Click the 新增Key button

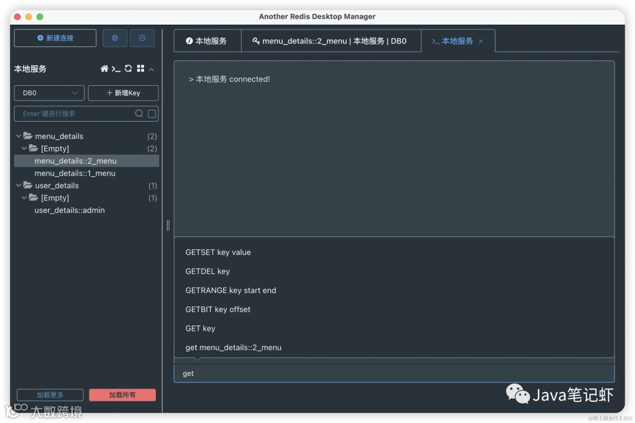[123, 93]
